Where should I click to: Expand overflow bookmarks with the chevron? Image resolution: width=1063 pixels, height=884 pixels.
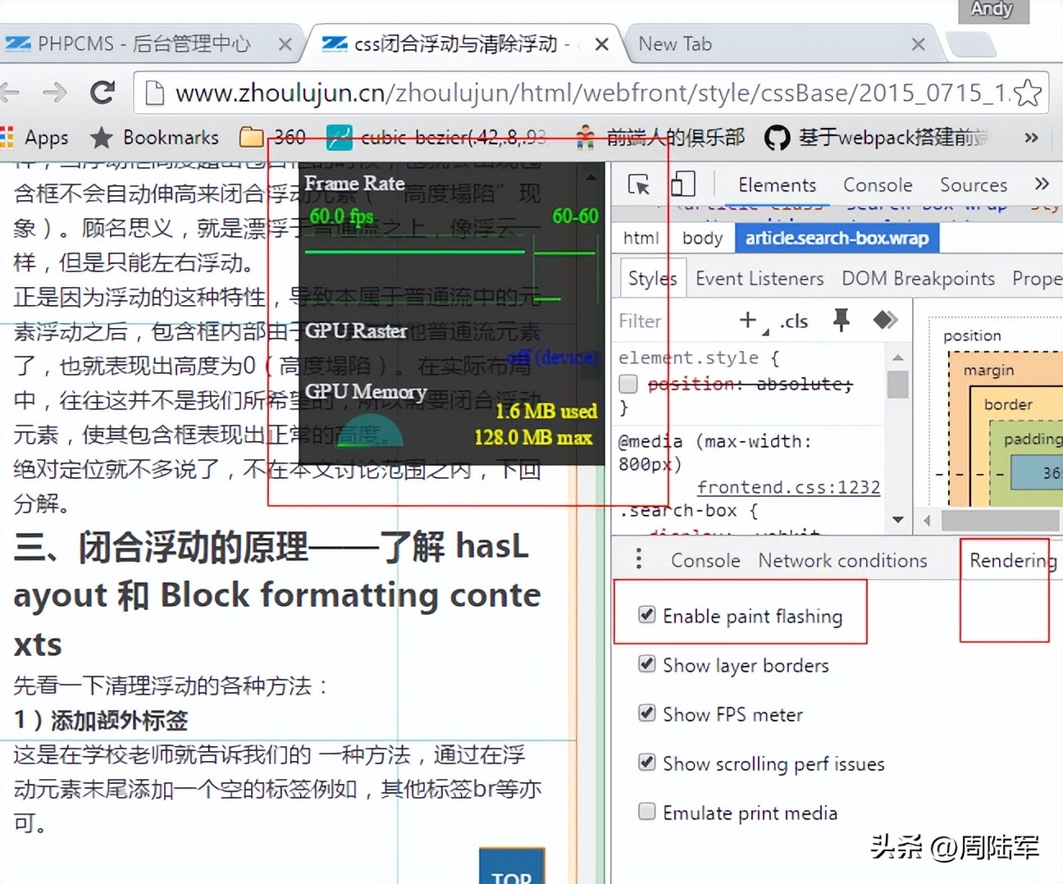pos(1032,137)
